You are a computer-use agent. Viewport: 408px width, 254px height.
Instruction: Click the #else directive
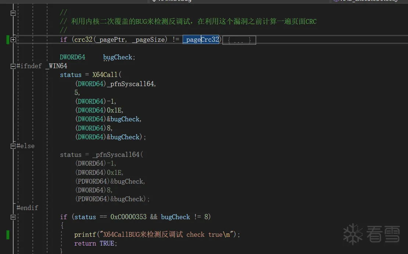tap(25, 146)
